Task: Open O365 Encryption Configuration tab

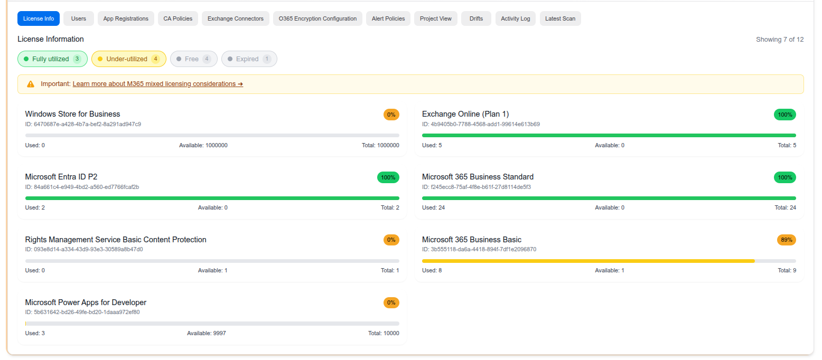Action: (x=317, y=18)
